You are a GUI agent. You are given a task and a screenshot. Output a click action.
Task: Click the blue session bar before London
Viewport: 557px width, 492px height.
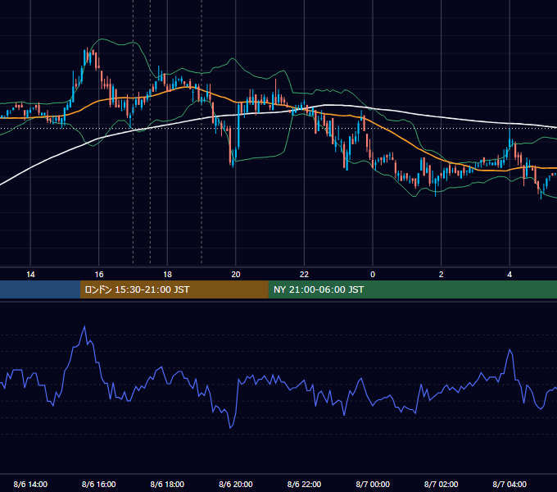pos(40,289)
